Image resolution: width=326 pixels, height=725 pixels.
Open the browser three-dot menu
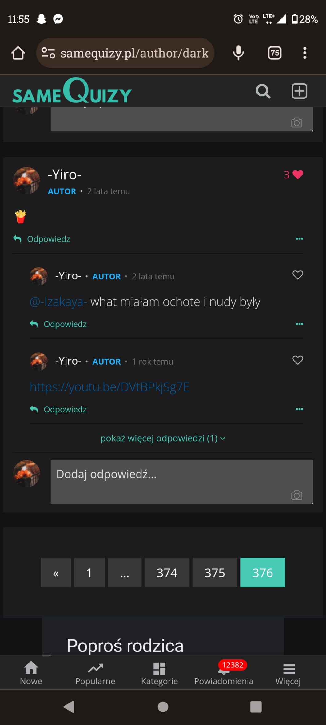(304, 53)
